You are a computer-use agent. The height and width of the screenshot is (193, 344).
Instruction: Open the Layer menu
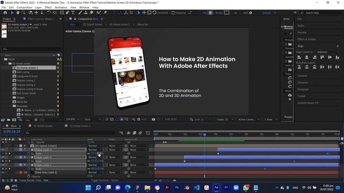[x=38, y=8]
